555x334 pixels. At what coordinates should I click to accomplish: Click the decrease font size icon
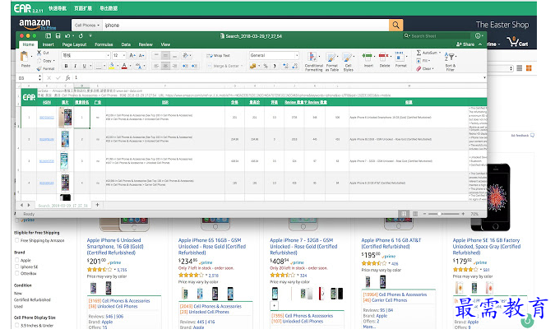[141, 55]
